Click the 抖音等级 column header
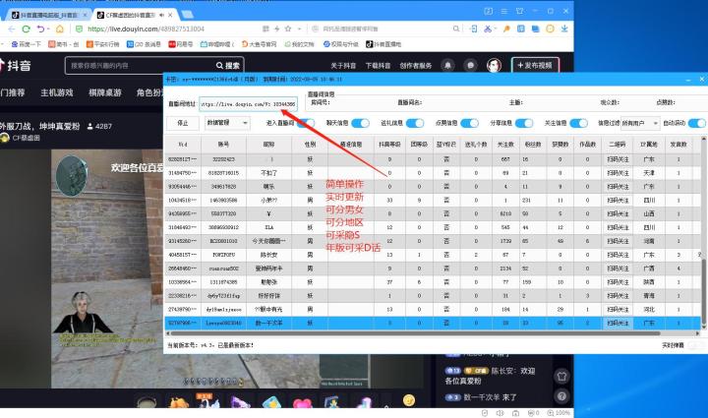This screenshot has height=418, width=708. [389, 145]
